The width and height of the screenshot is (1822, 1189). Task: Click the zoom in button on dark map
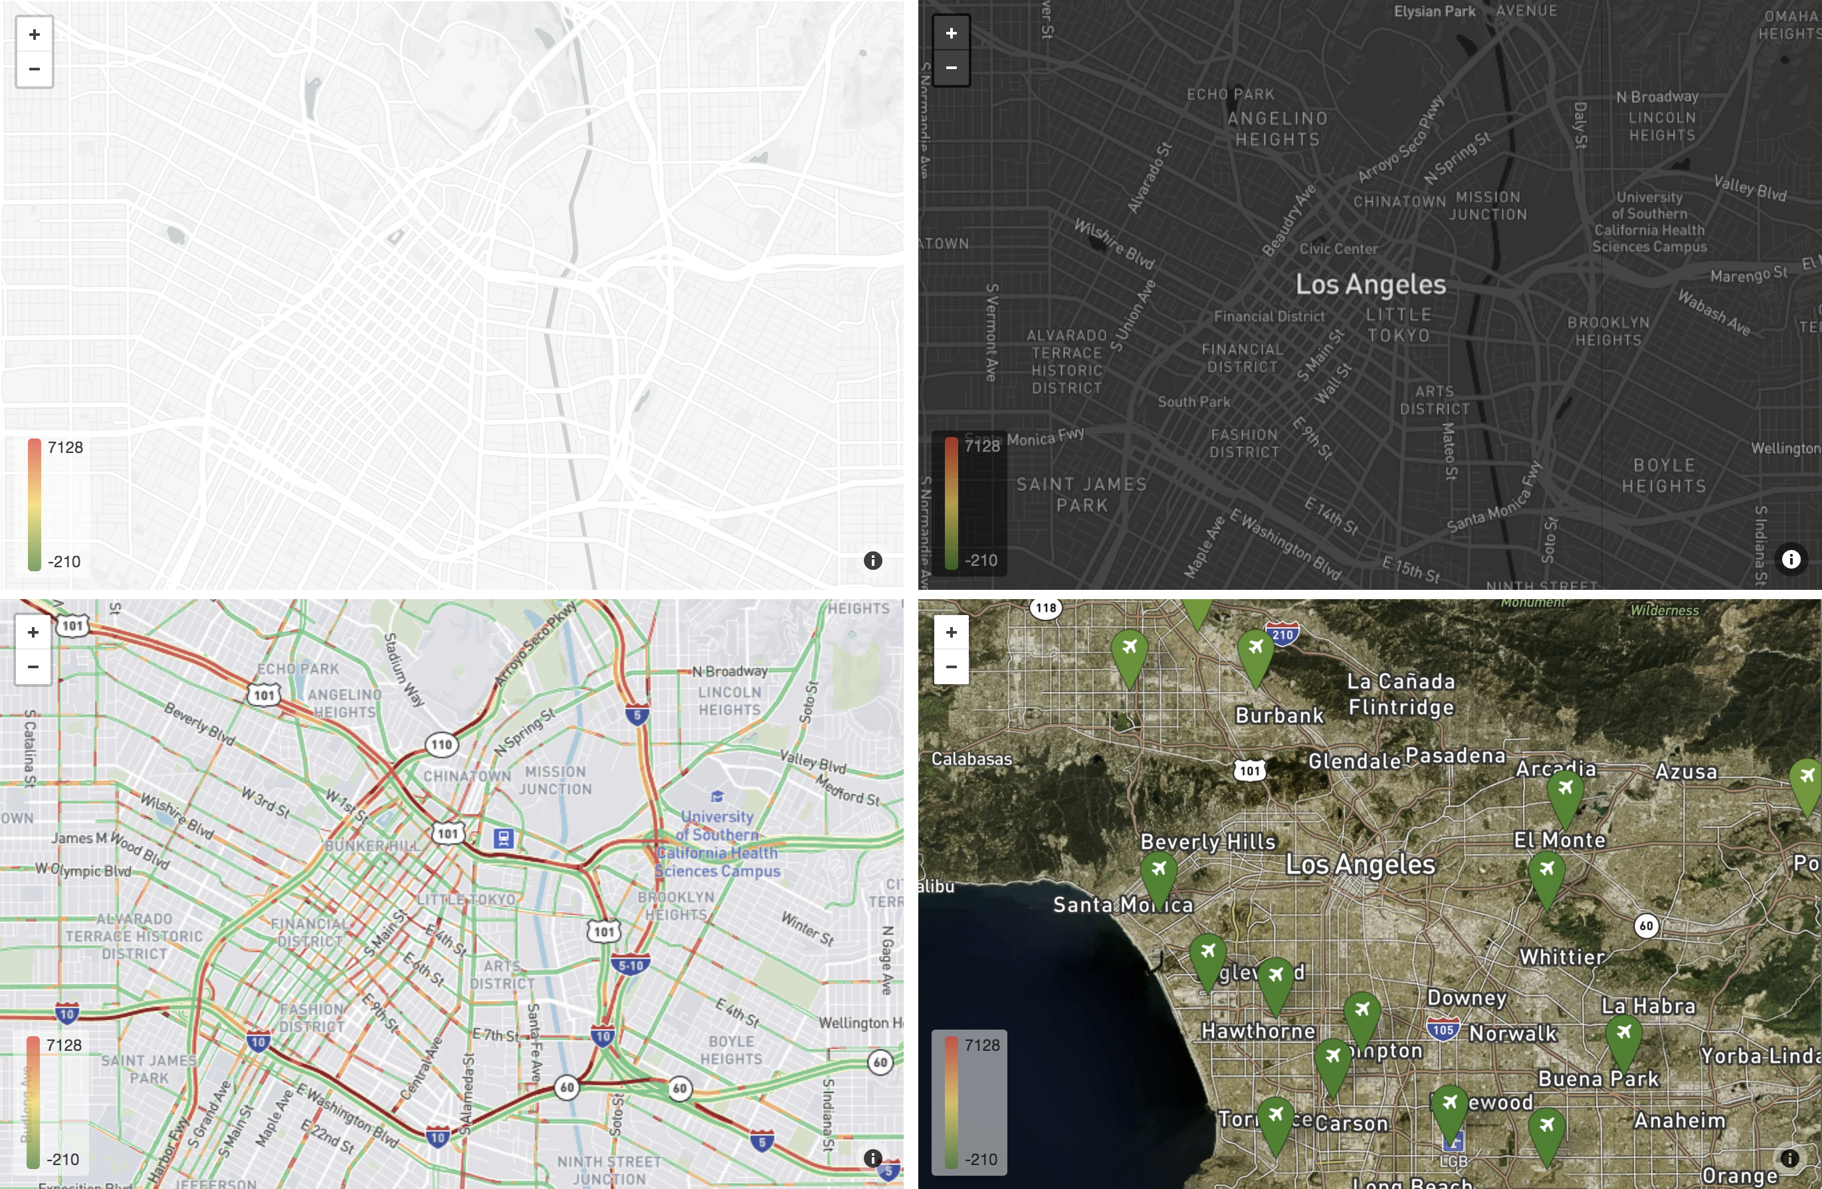952,32
